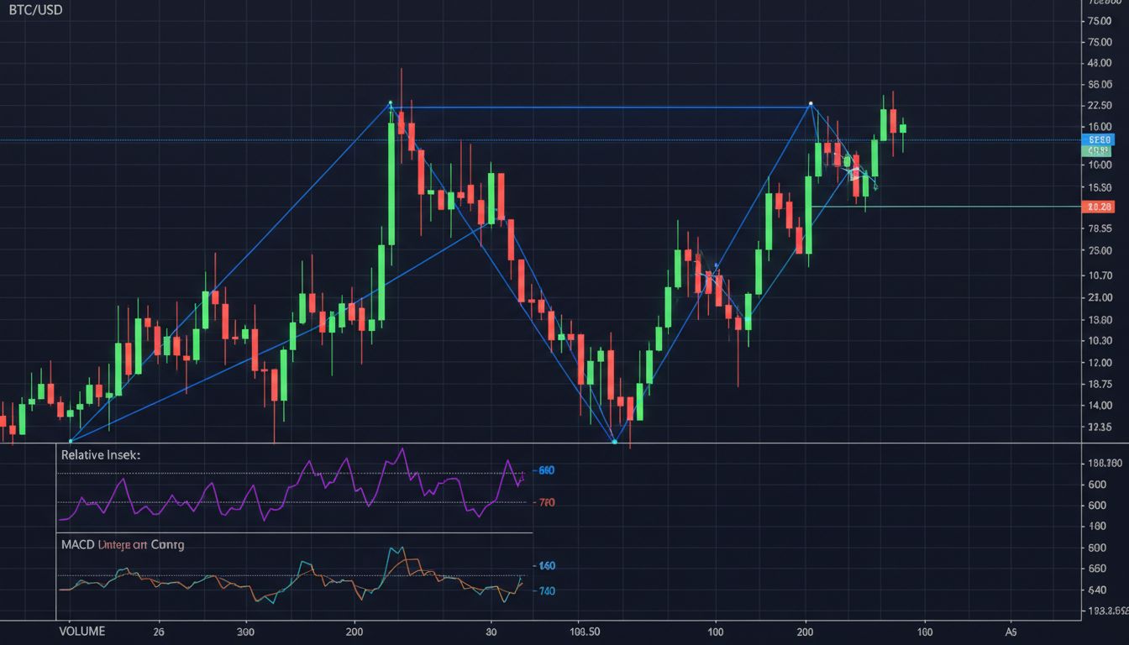Viewport: 1129px width, 645px height.
Task: Click the last green candle on chart
Action: (903, 128)
